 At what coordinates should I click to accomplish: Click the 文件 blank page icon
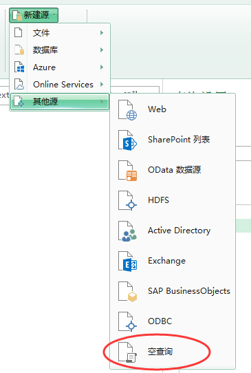(19, 32)
